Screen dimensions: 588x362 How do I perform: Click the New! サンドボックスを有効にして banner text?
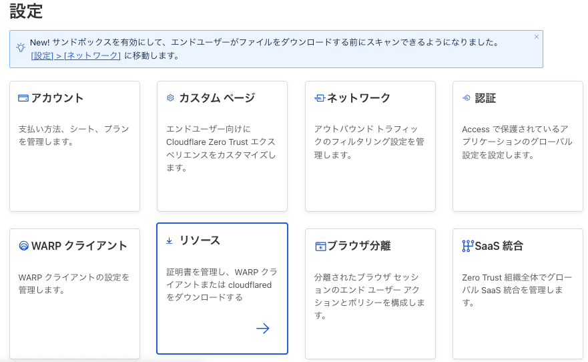click(x=265, y=42)
